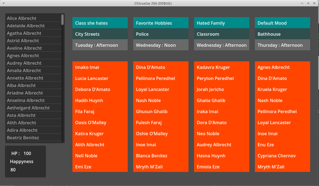Click Thursday : Afternoon time slot
319x186 pixels.
[283, 45]
